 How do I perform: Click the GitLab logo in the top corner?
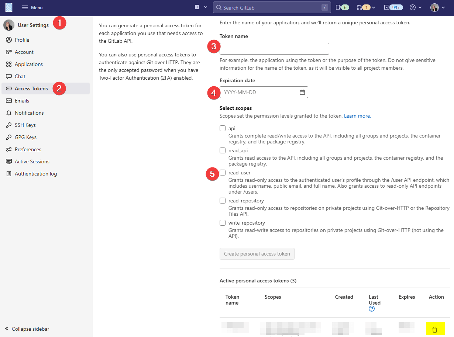8,7
